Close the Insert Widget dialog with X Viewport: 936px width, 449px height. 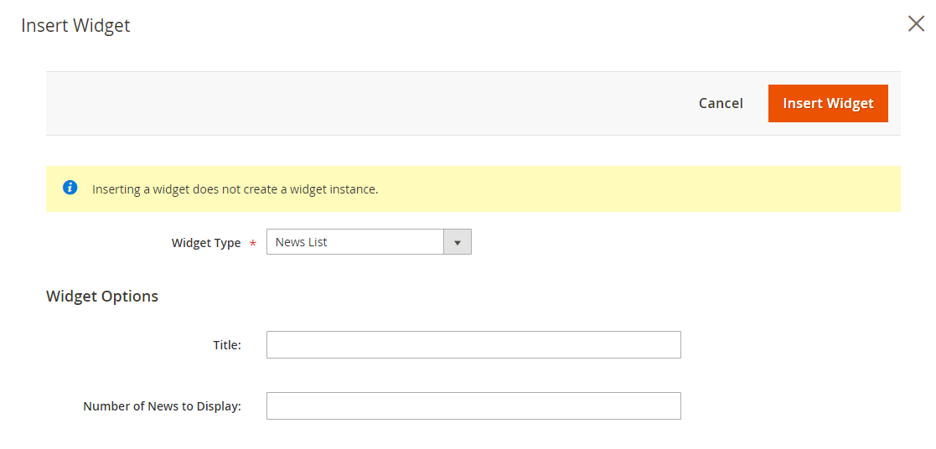(x=916, y=24)
